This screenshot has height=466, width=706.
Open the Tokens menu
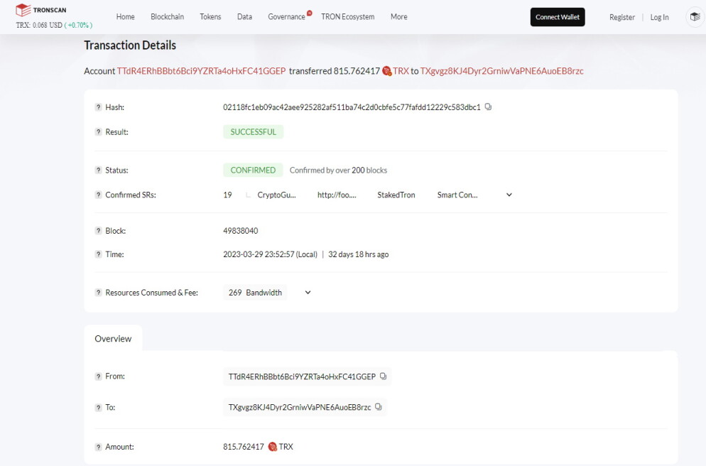(210, 16)
